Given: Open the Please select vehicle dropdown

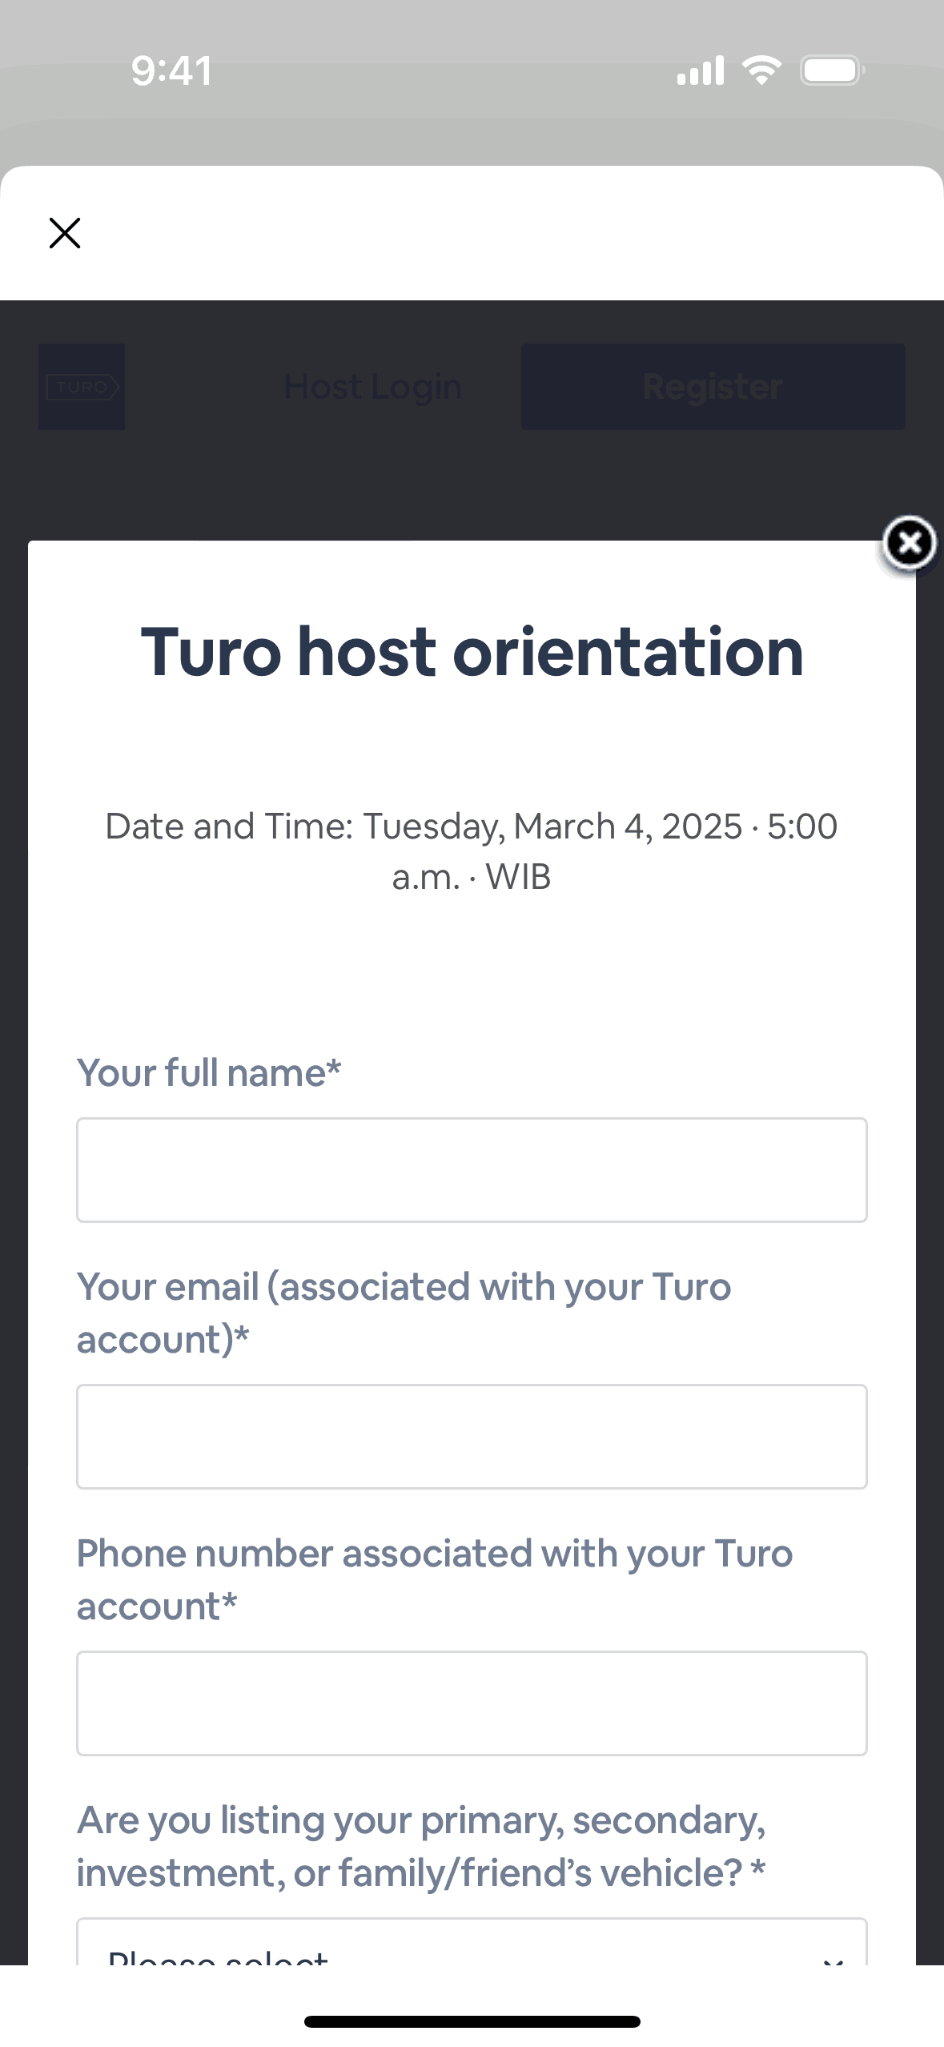Looking at the screenshot, I should pos(472,1946).
